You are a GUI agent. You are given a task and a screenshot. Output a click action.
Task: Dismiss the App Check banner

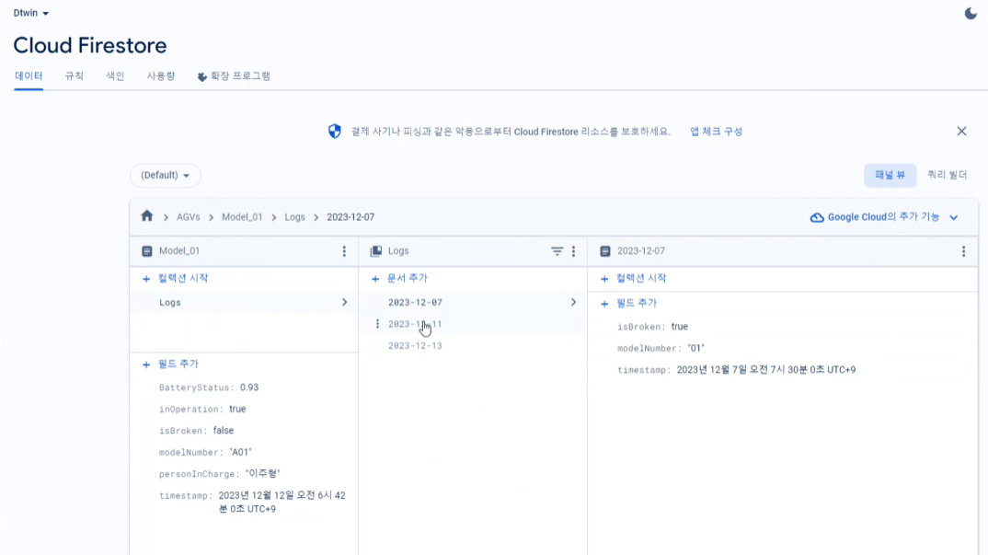pos(961,132)
